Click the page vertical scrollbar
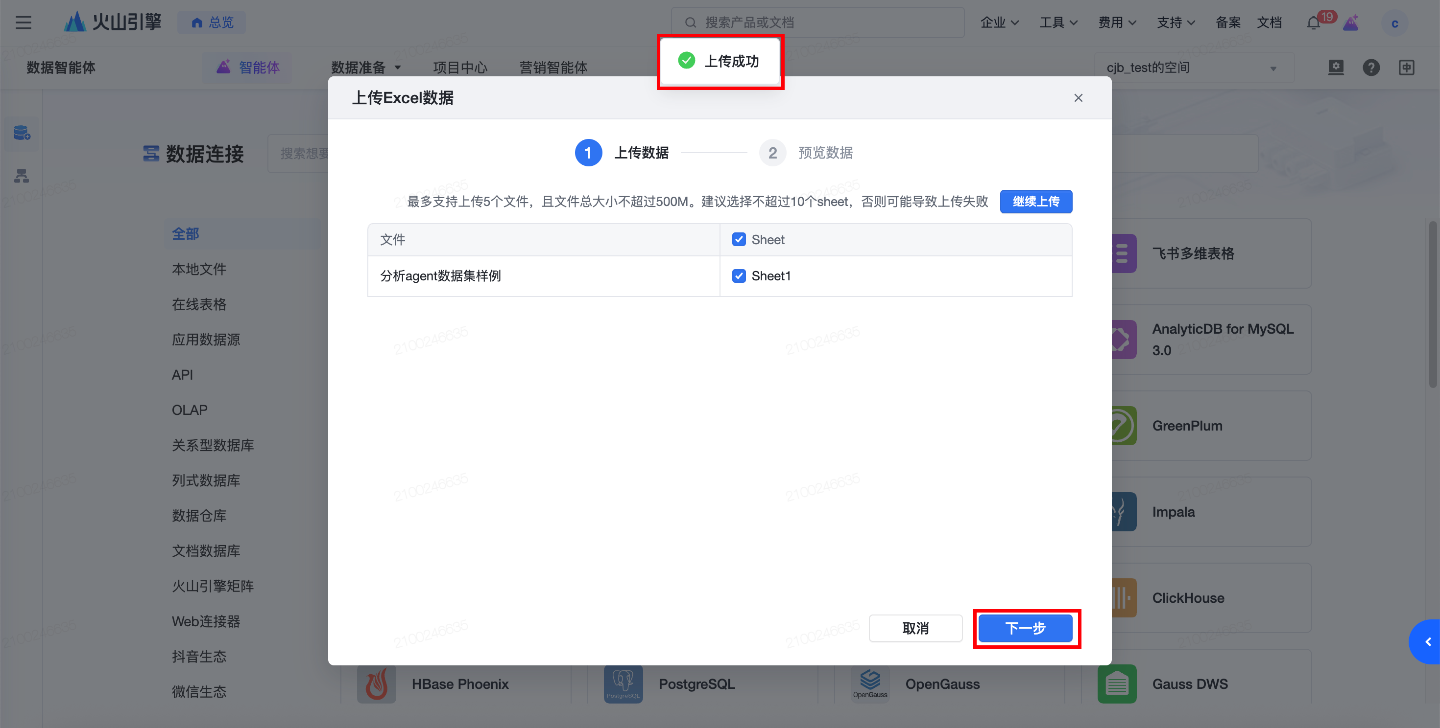The width and height of the screenshot is (1440, 728). click(x=1433, y=304)
